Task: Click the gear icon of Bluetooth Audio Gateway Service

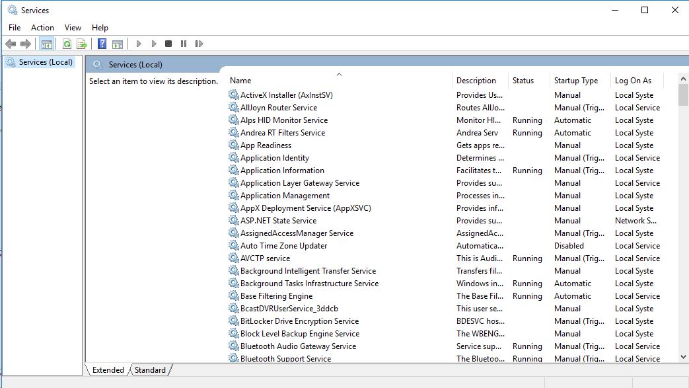Action: pos(233,346)
